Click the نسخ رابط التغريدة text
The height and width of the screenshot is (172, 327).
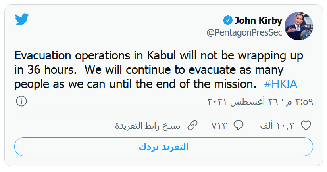[x=148, y=126]
